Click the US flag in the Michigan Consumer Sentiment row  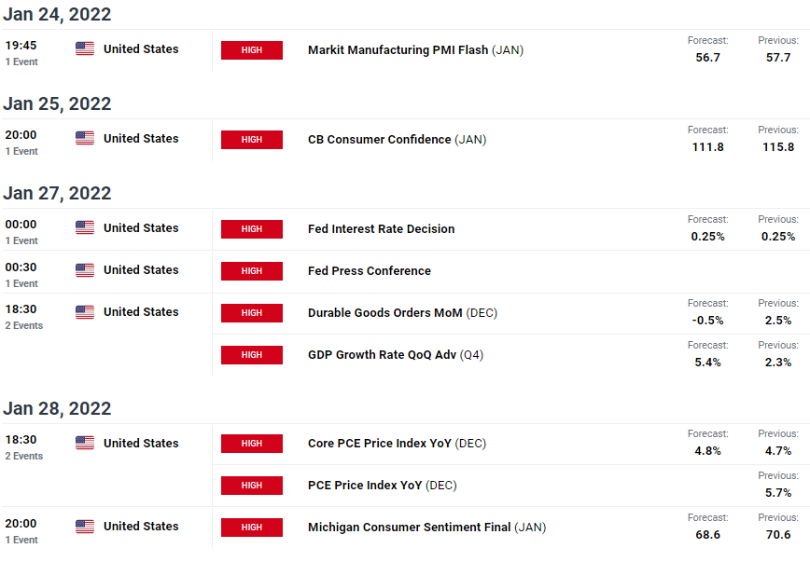(85, 527)
